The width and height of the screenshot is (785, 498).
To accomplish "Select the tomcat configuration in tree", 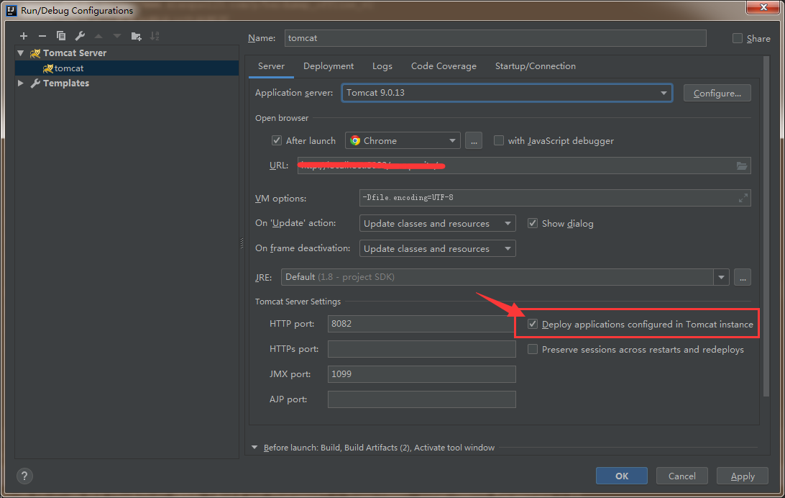I will pos(127,68).
